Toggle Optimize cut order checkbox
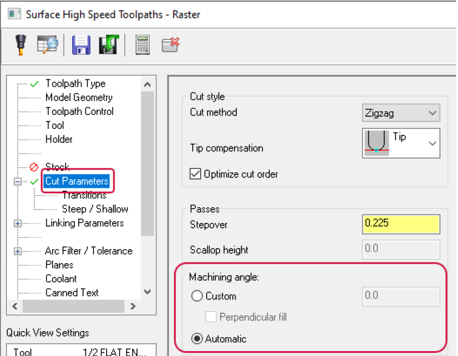 [x=195, y=174]
